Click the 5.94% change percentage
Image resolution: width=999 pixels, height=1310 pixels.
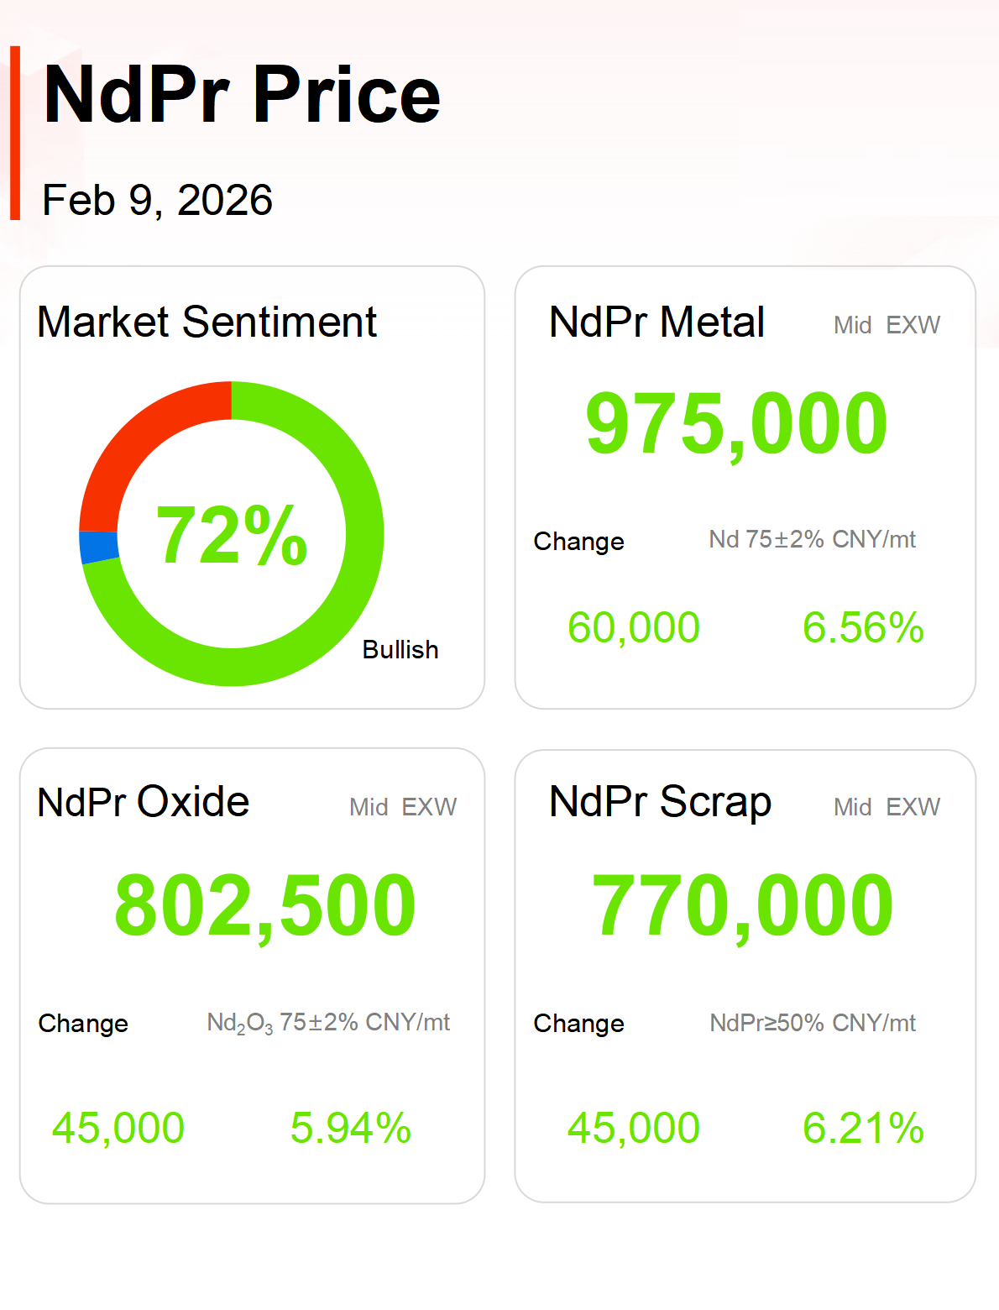tap(351, 1128)
